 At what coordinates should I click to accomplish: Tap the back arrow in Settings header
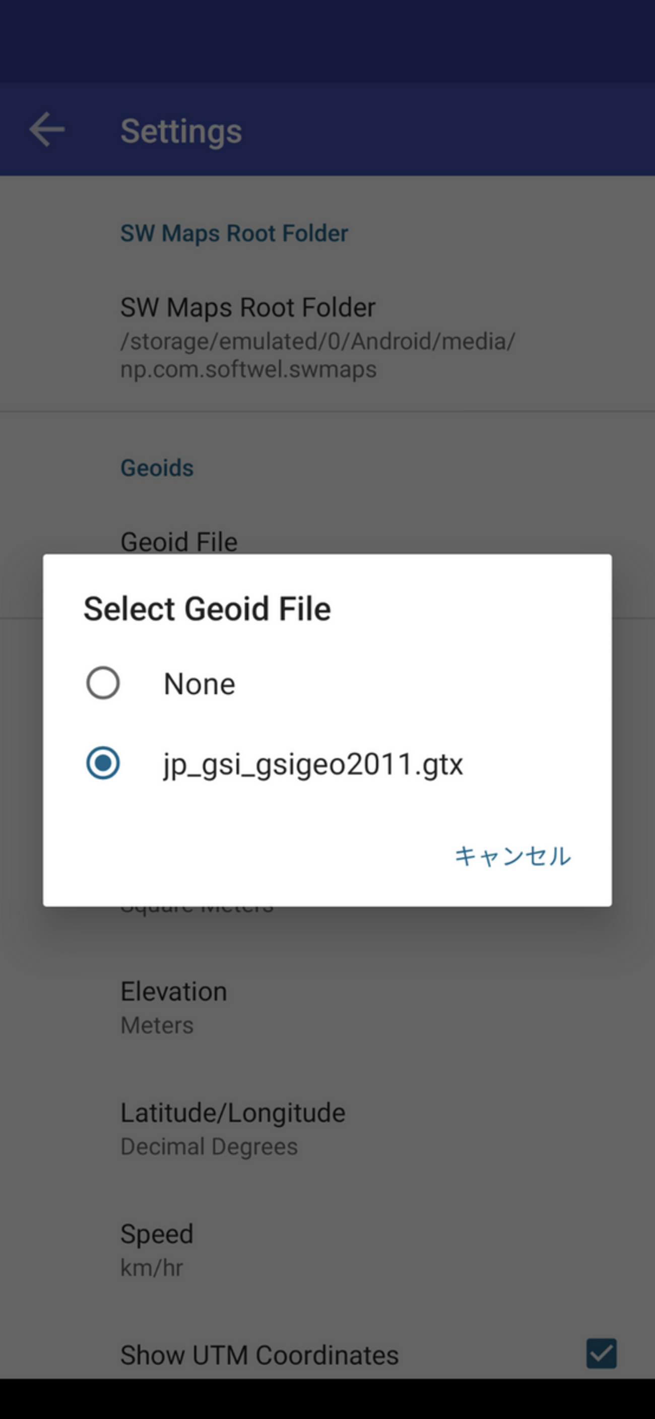(x=47, y=130)
